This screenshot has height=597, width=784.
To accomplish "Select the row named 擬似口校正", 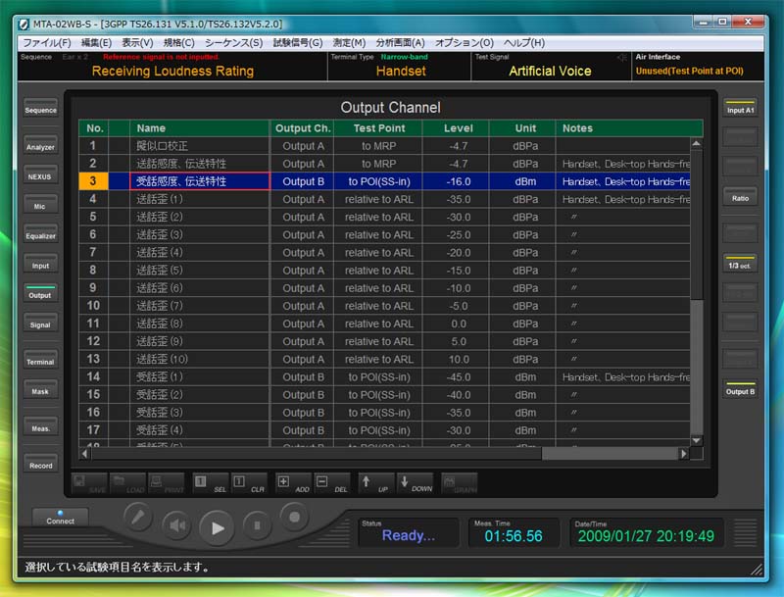I will pos(384,146).
